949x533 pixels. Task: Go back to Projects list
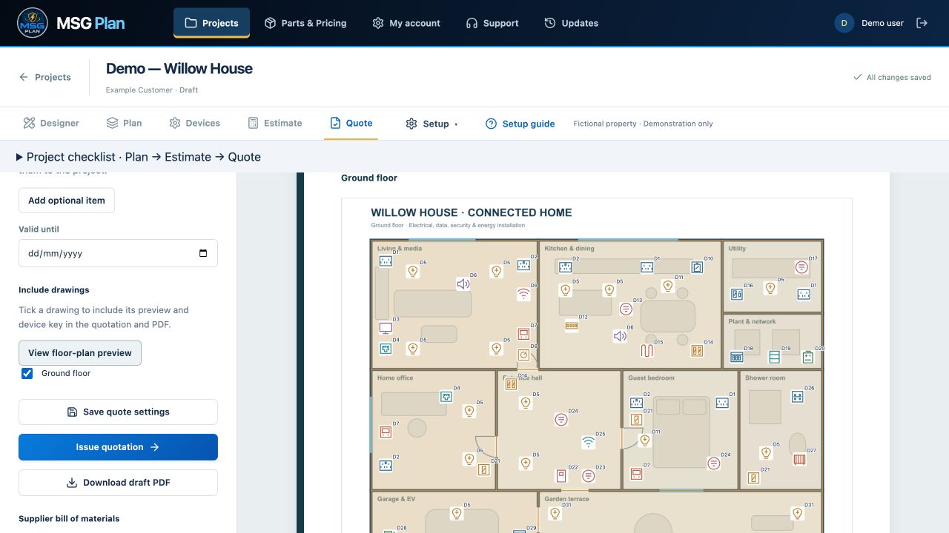(x=45, y=77)
